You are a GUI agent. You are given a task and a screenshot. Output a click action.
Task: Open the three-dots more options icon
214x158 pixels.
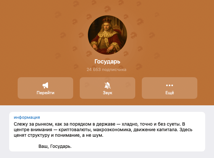click(x=170, y=85)
